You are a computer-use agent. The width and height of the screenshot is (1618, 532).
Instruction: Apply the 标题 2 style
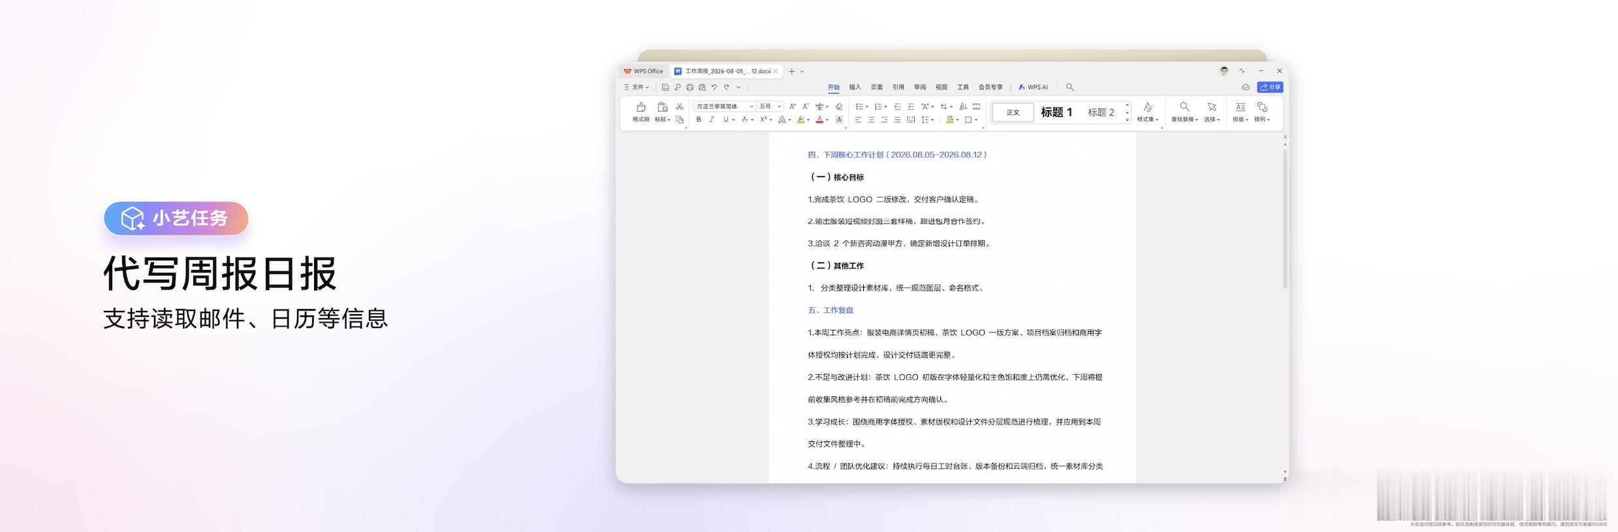[1101, 112]
